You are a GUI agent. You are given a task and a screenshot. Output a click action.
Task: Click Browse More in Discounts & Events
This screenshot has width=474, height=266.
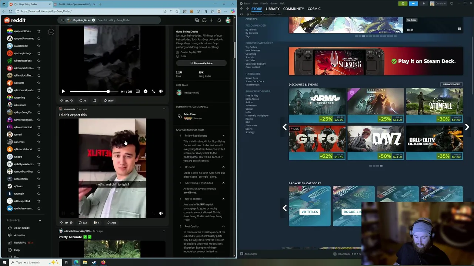pyautogui.click(x=451, y=85)
